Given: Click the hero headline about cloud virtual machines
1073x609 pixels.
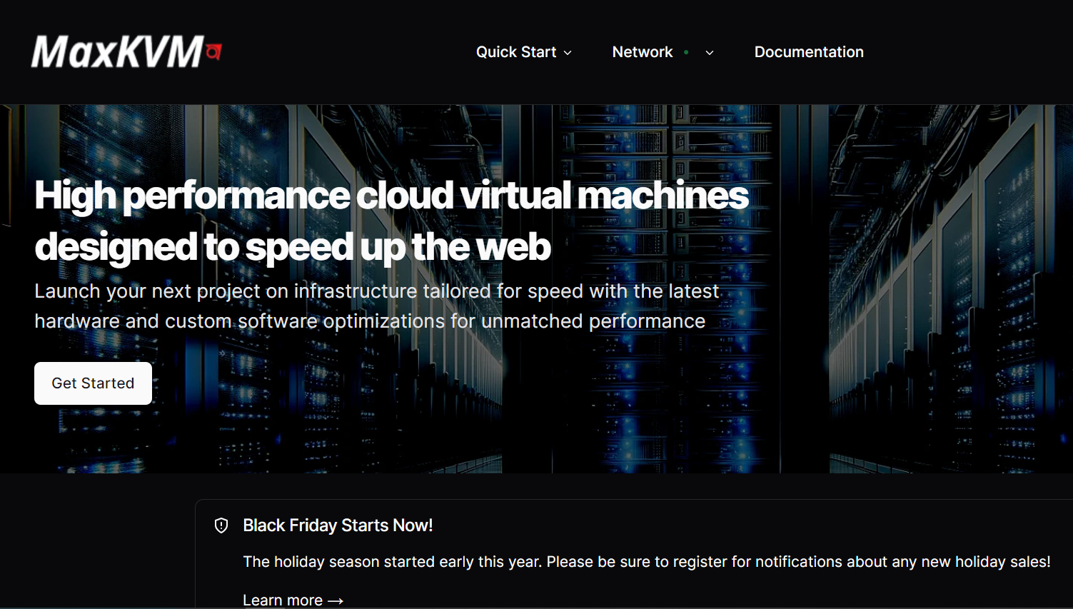Looking at the screenshot, I should point(391,221).
